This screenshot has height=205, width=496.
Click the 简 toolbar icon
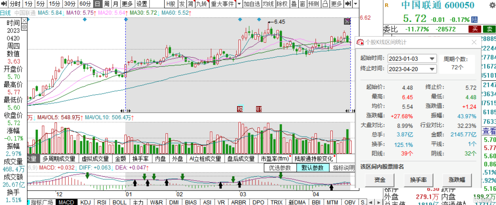click(190, 4)
